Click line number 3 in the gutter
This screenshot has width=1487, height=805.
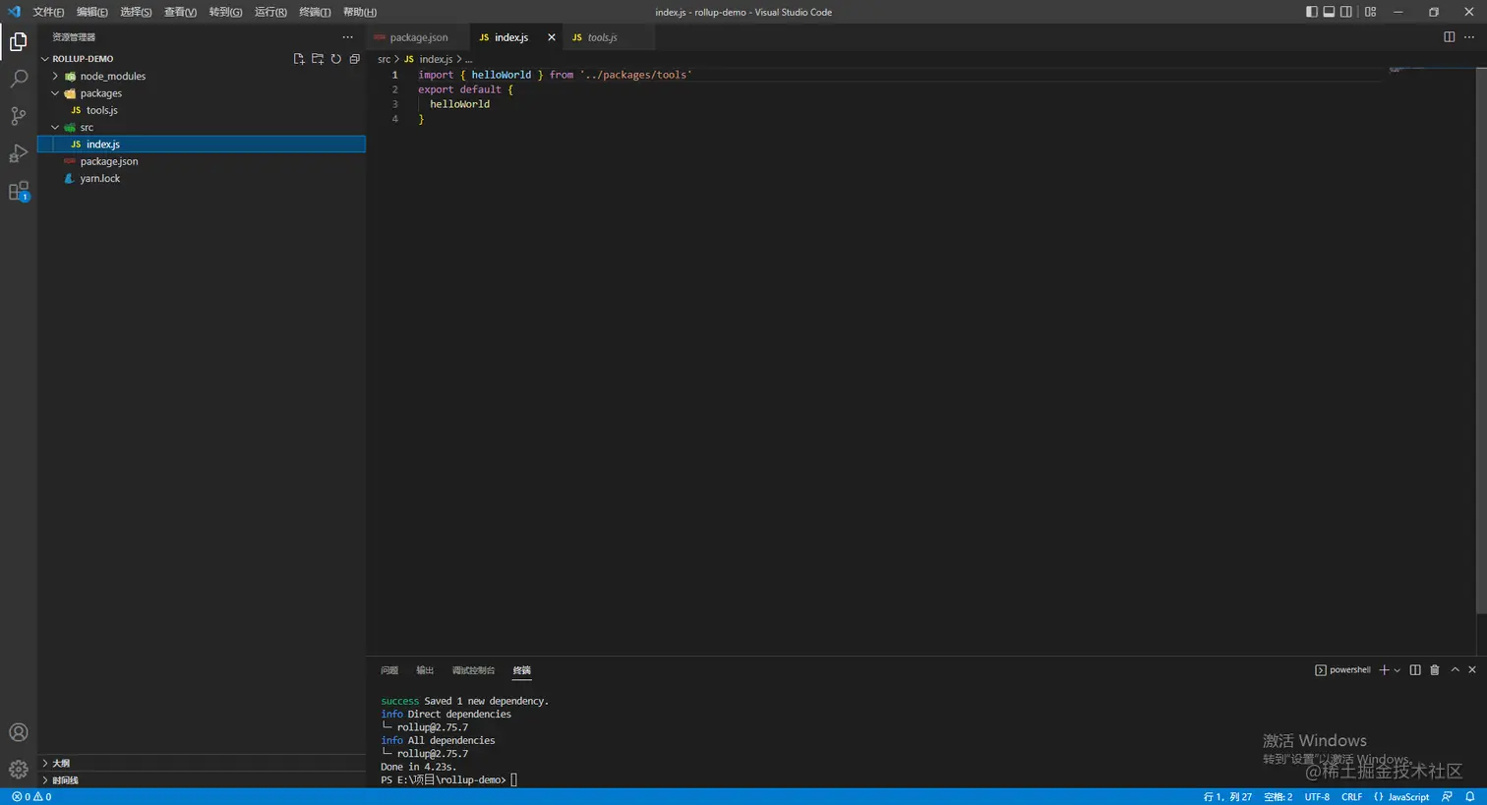point(395,104)
